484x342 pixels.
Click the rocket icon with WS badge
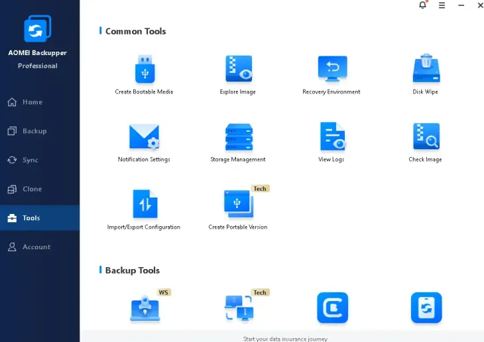(144, 308)
